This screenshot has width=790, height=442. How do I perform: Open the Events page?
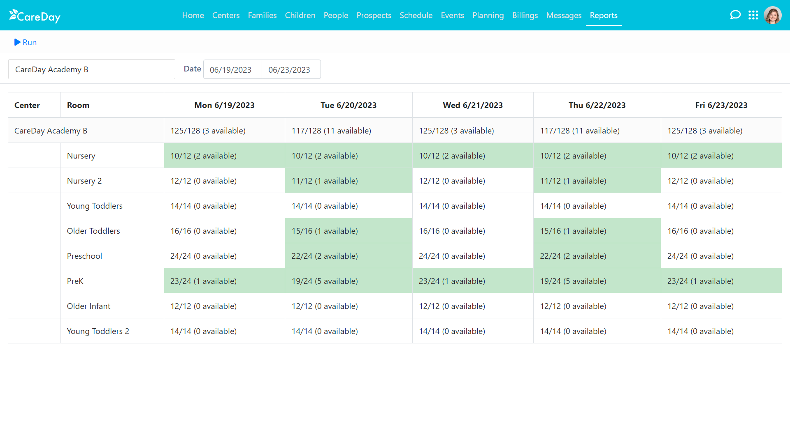(x=452, y=15)
